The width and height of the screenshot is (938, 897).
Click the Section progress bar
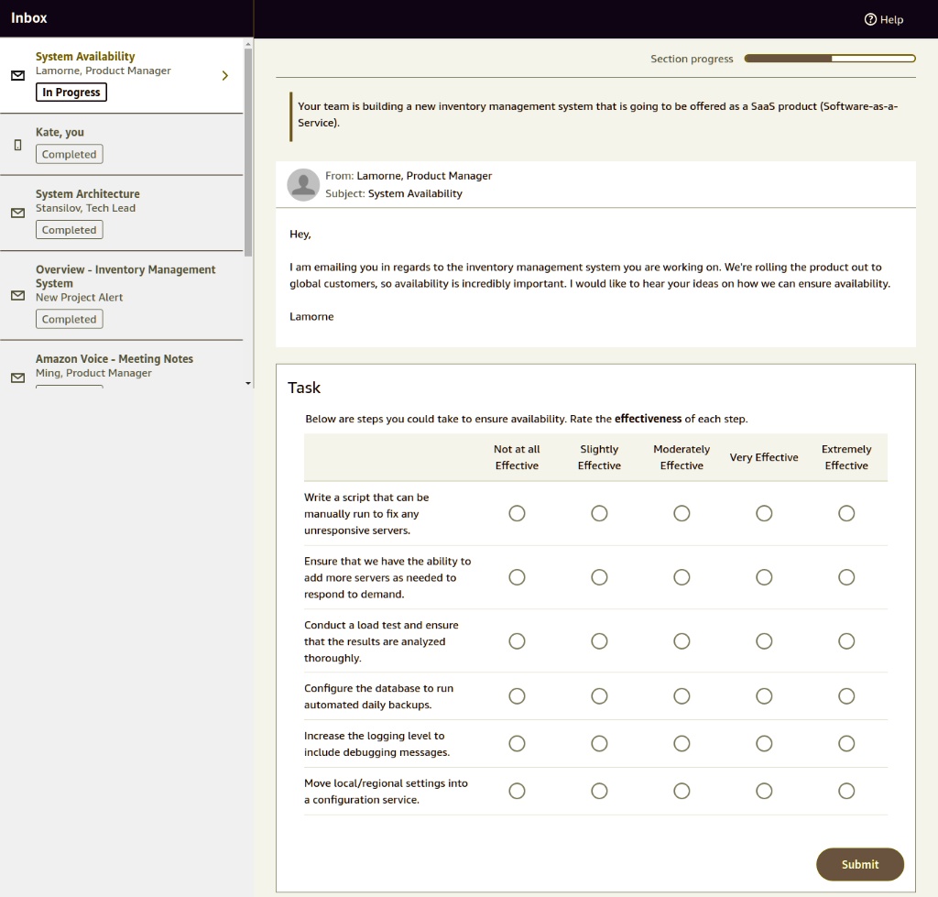pyautogui.click(x=829, y=58)
